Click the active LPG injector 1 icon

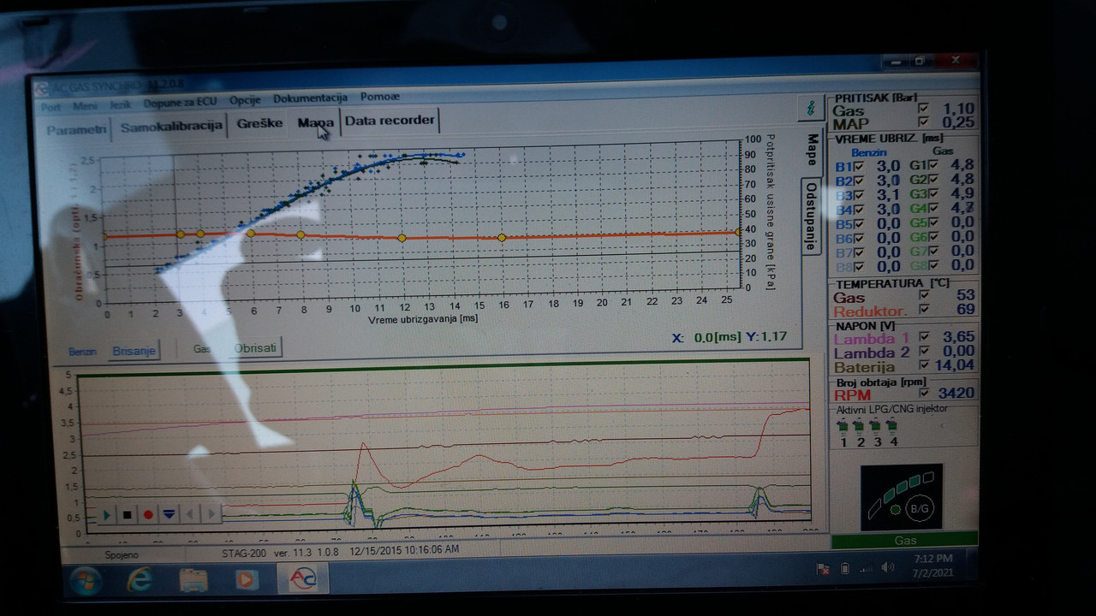pyautogui.click(x=843, y=426)
